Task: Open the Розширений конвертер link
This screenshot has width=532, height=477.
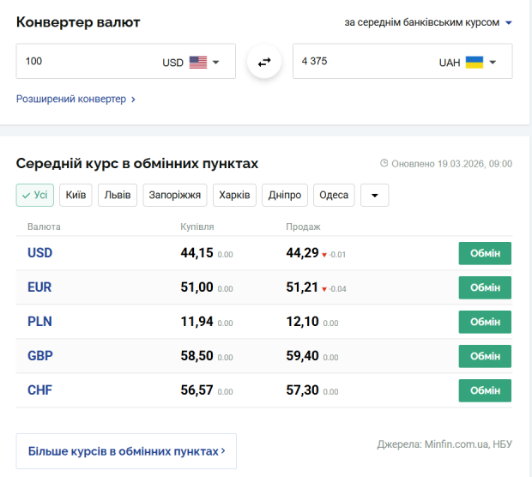Action: pos(76,99)
